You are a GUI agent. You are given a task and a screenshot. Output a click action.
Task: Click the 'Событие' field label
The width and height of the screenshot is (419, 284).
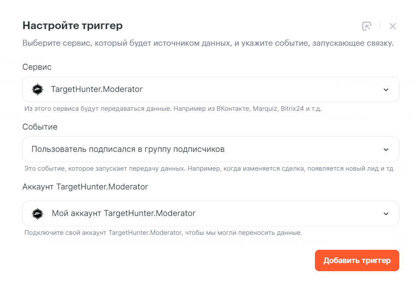pyautogui.click(x=40, y=127)
